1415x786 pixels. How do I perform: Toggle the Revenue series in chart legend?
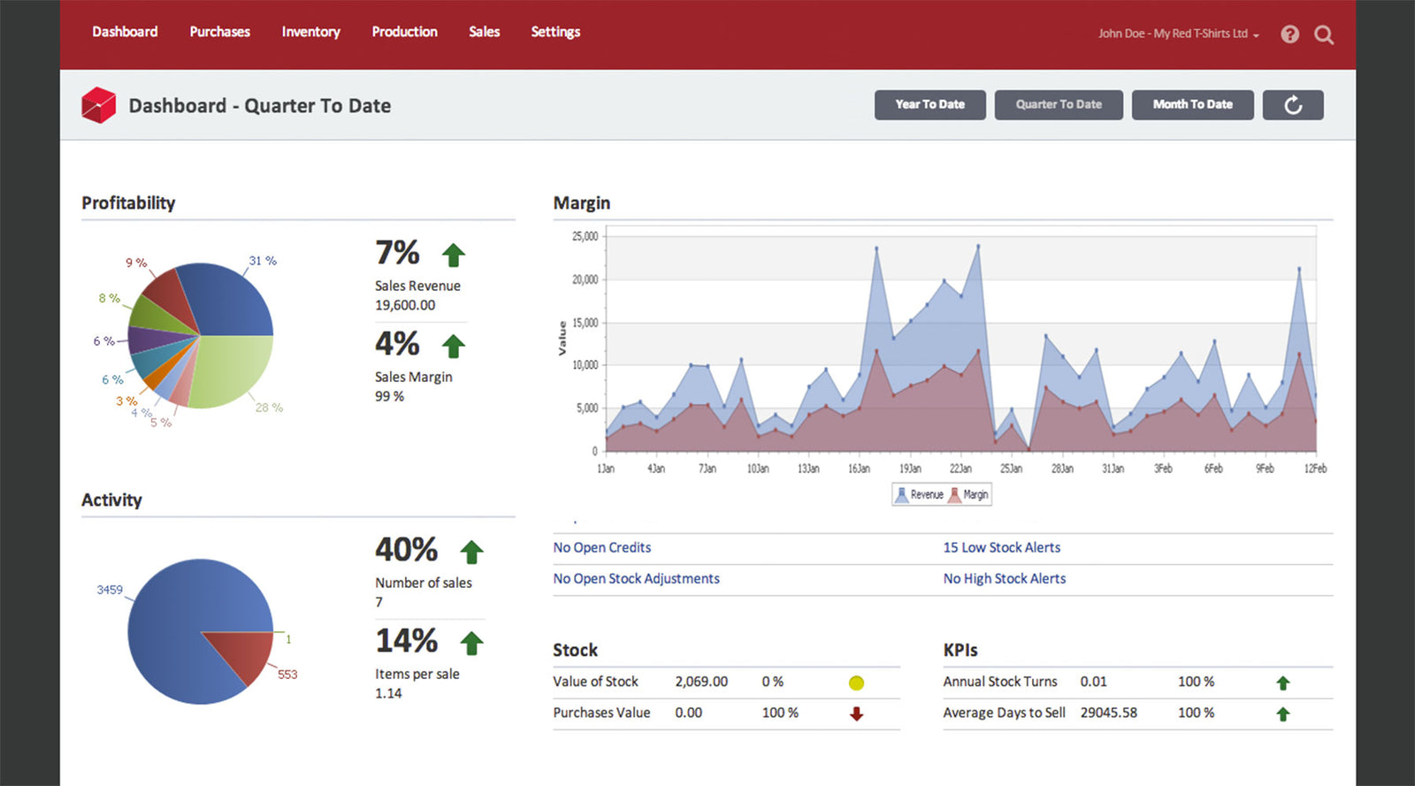coord(920,495)
